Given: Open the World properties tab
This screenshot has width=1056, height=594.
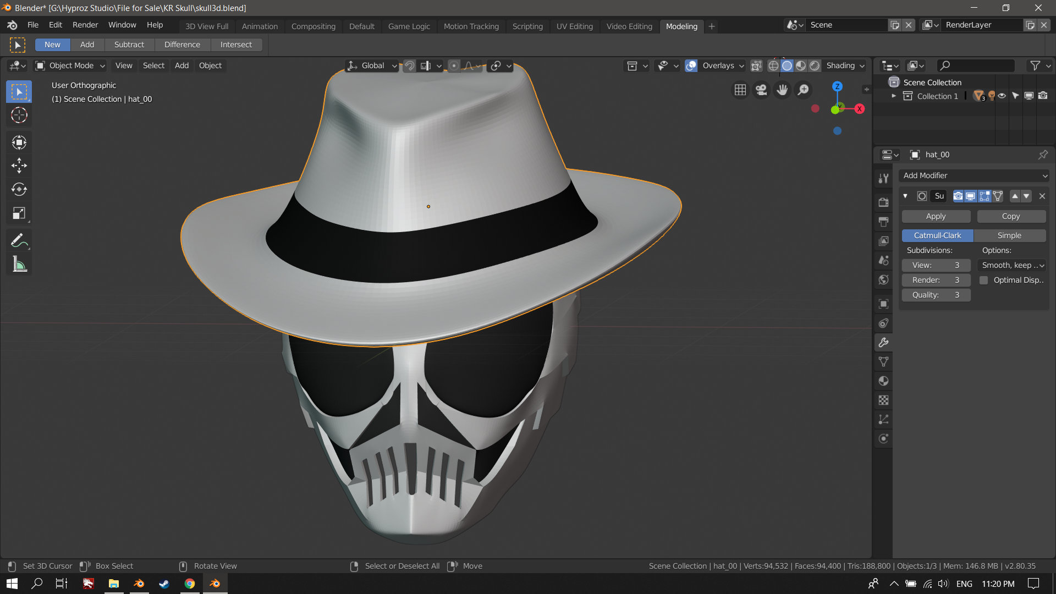Looking at the screenshot, I should [883, 279].
